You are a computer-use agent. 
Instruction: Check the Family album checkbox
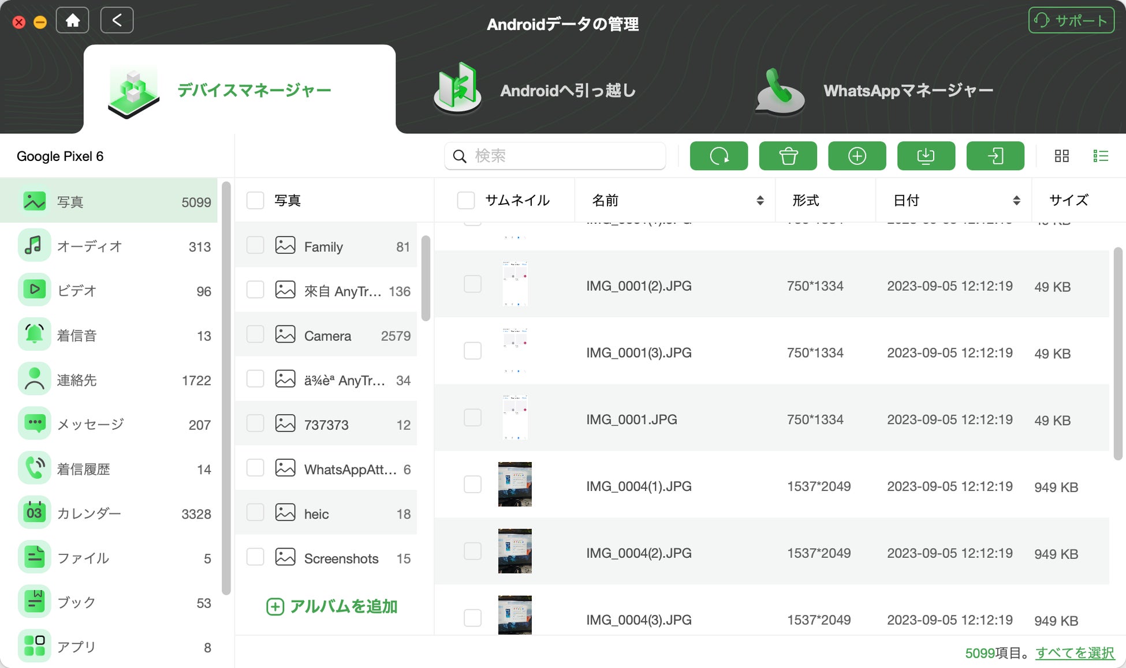[255, 245]
